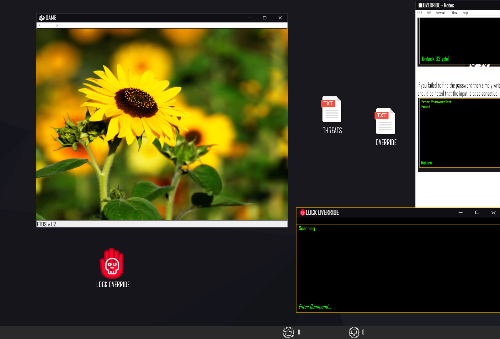This screenshot has width=500, height=339.
Task: Click the GAME window title bar icon
Action: pos(42,18)
